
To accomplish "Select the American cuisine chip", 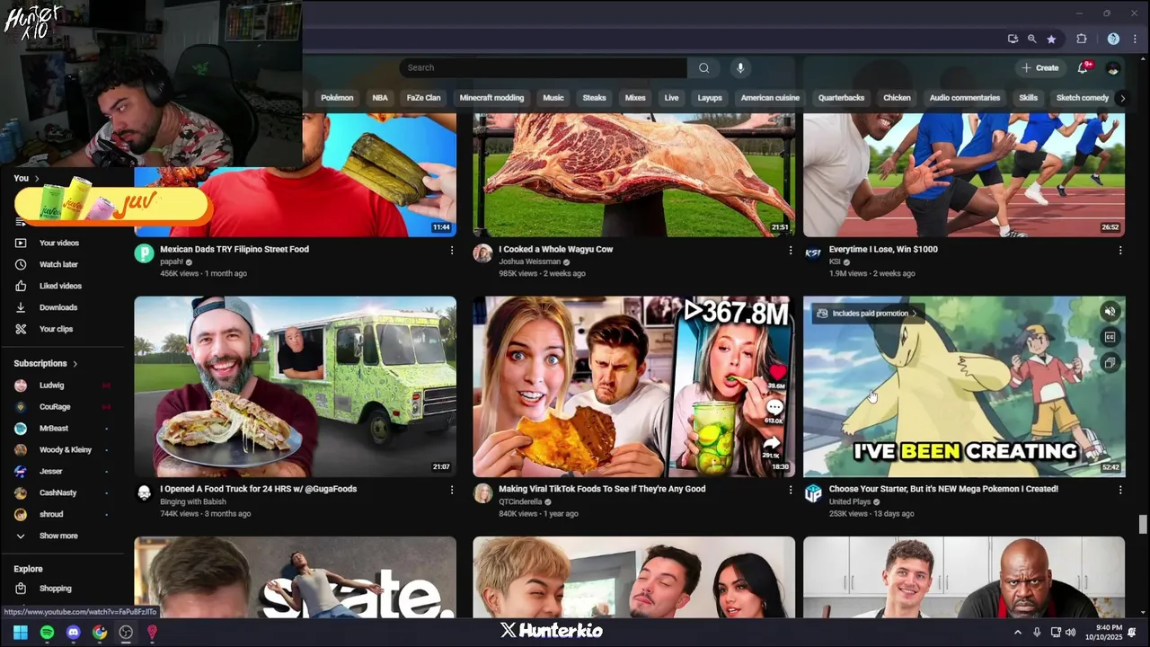I will point(770,98).
